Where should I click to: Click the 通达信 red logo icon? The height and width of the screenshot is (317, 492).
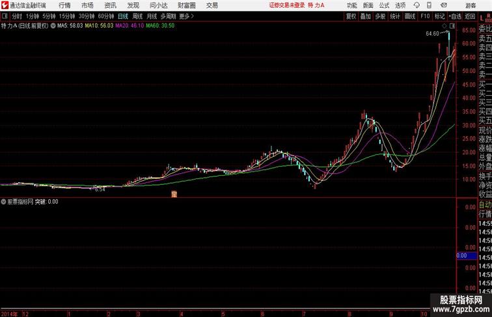[x=5, y=5]
